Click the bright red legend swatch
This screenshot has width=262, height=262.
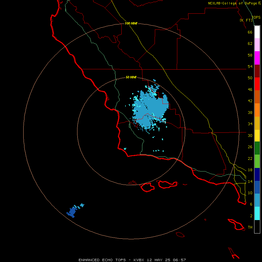pos(257,84)
